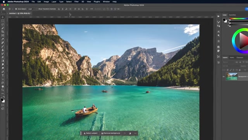Select the Pen tool
This screenshot has width=248, height=140.
pyautogui.click(x=3, y=72)
